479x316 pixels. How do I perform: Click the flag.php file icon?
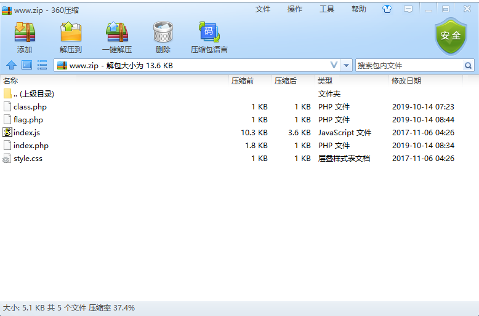click(x=7, y=119)
